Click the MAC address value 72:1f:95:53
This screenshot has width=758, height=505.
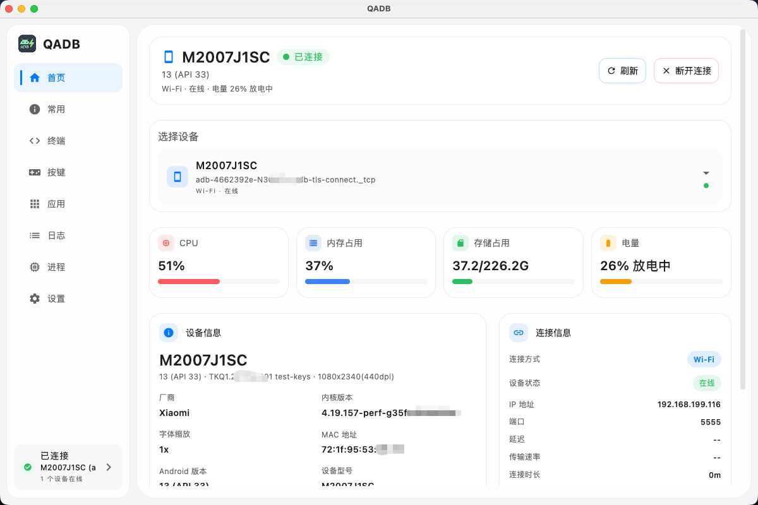[x=363, y=449]
